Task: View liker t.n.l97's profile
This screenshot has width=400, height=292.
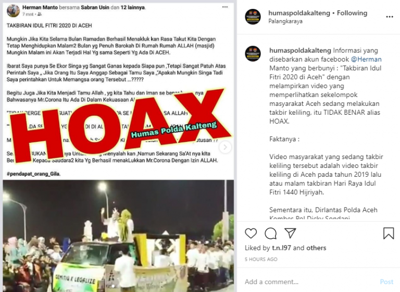Action: 281,248
